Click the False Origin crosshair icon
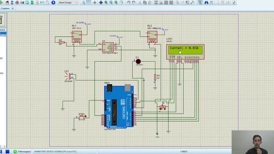 coord(95,3)
